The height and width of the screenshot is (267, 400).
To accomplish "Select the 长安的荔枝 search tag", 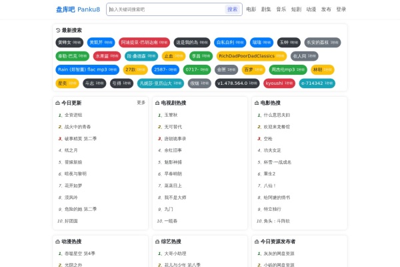I will (x=323, y=43).
